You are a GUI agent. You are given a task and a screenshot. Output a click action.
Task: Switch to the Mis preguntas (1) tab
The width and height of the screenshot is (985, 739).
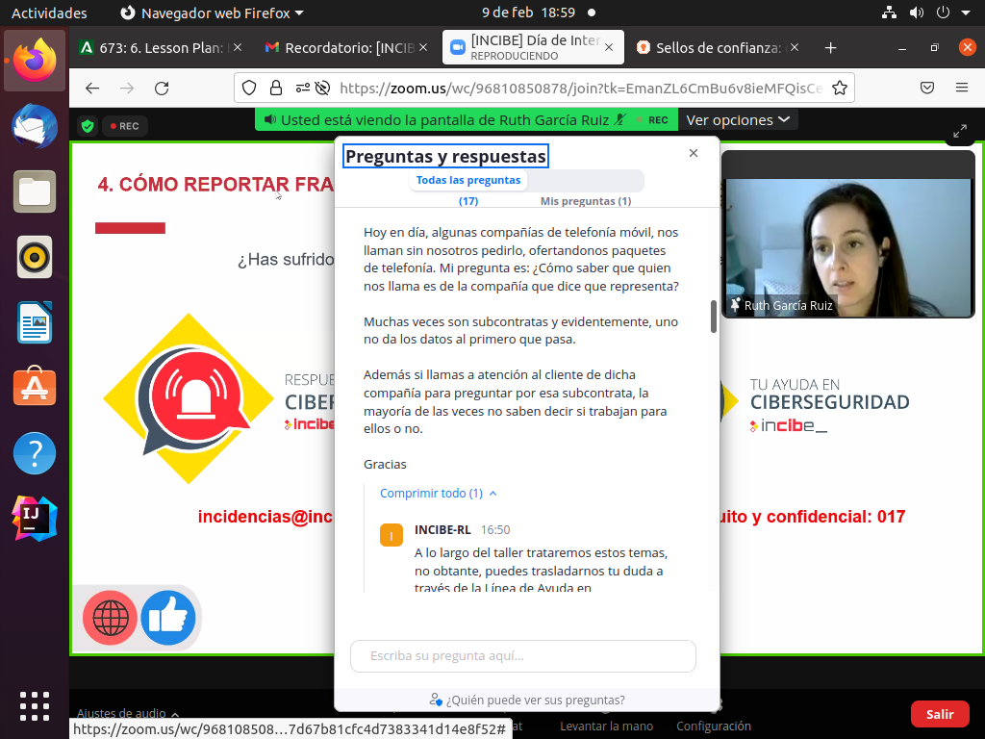click(585, 201)
